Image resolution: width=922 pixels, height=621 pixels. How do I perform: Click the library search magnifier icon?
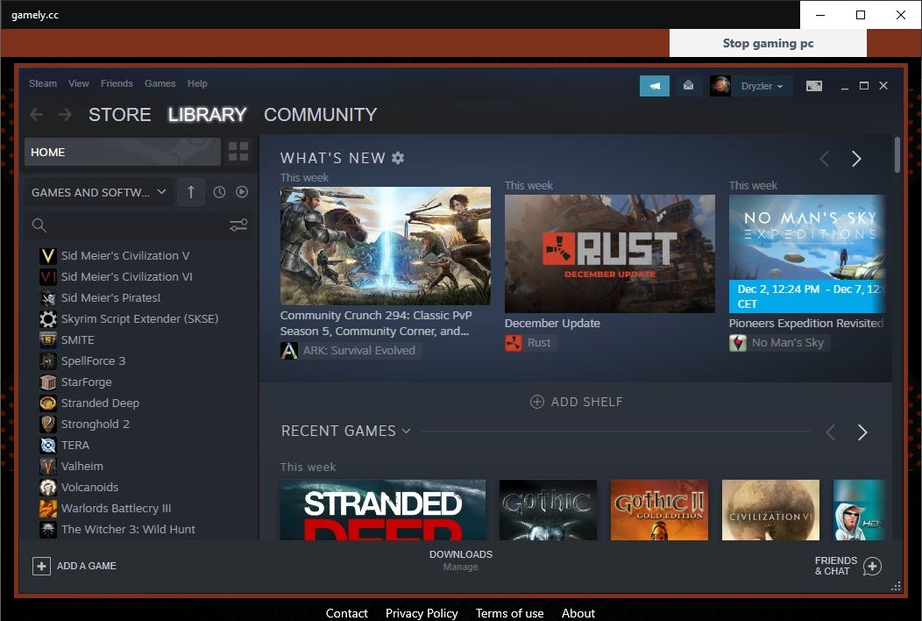[x=39, y=225]
